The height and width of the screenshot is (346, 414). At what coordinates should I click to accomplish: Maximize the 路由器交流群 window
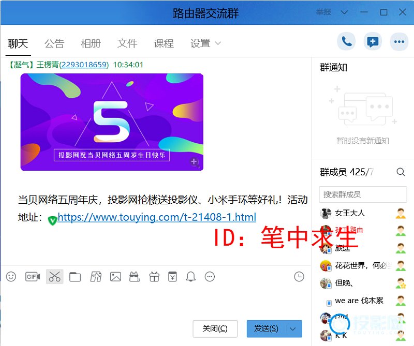pyautogui.click(x=383, y=12)
